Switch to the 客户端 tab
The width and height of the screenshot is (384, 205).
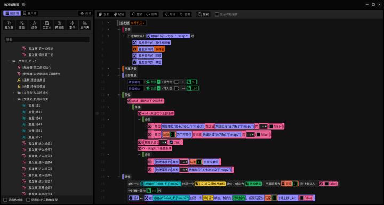pos(30,13)
